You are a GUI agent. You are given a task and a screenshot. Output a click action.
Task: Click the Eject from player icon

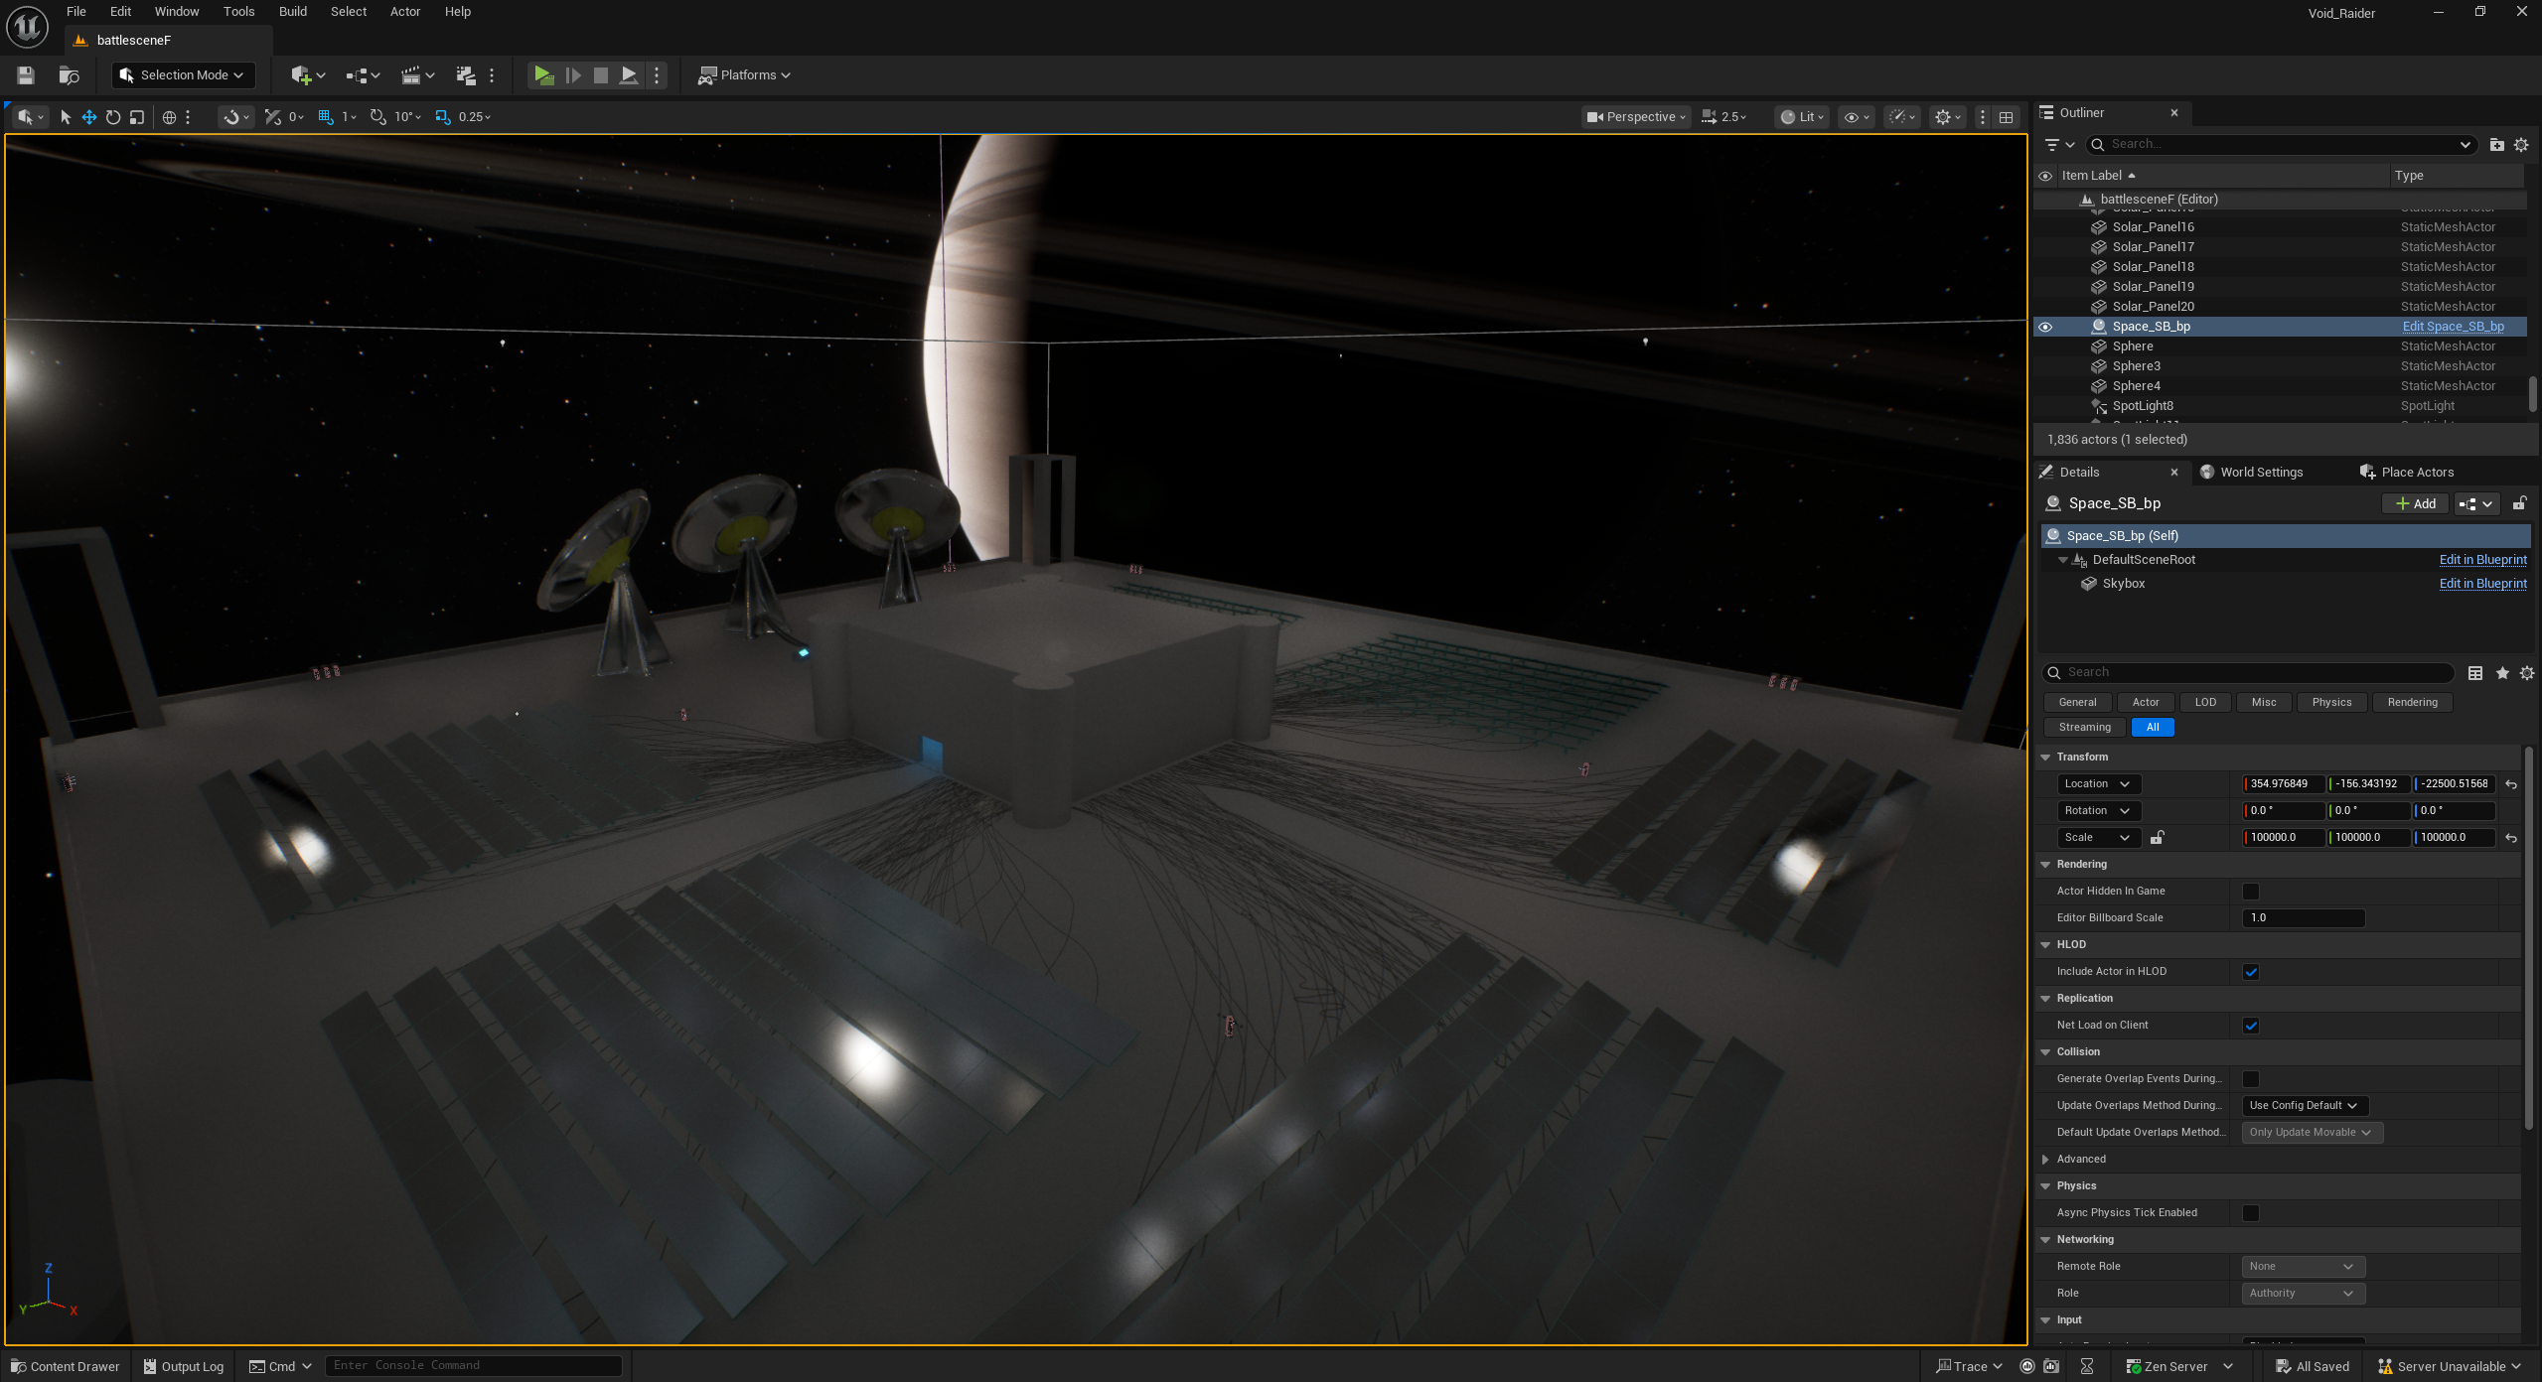tap(629, 75)
